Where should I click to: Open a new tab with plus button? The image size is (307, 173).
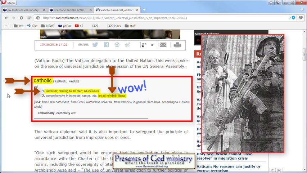pyautogui.click(x=144, y=10)
